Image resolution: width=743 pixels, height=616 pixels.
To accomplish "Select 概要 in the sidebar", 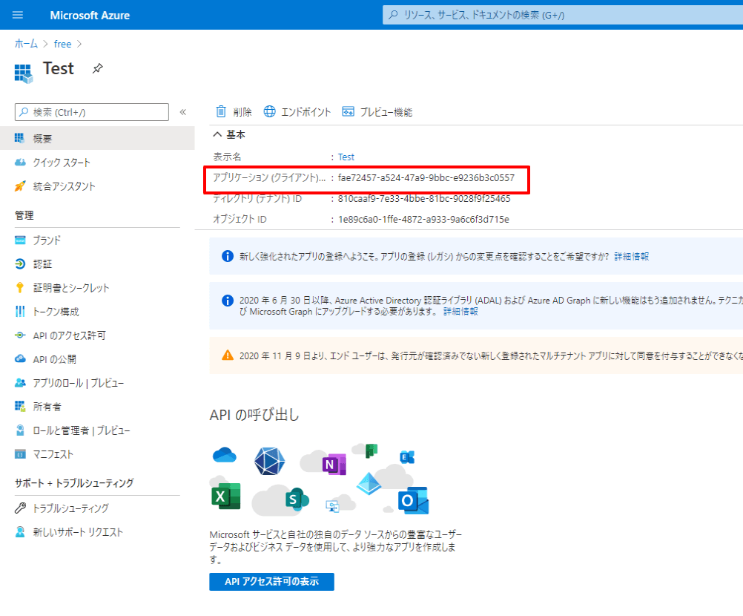I will [97, 139].
